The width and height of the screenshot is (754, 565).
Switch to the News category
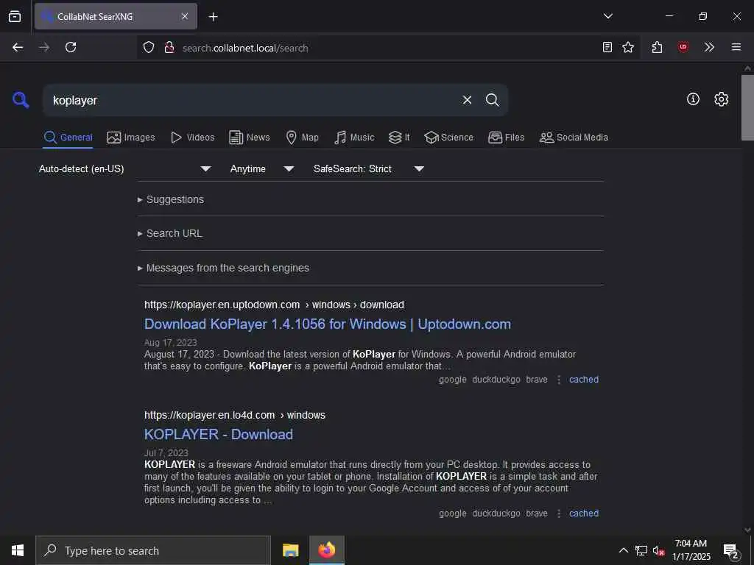[250, 138]
